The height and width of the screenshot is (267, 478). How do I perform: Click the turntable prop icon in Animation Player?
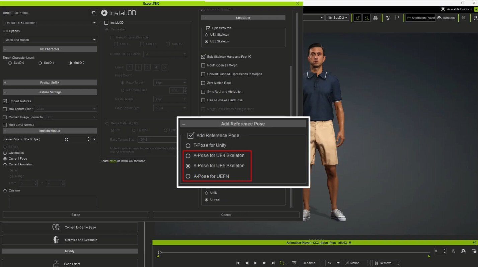tap(464, 251)
